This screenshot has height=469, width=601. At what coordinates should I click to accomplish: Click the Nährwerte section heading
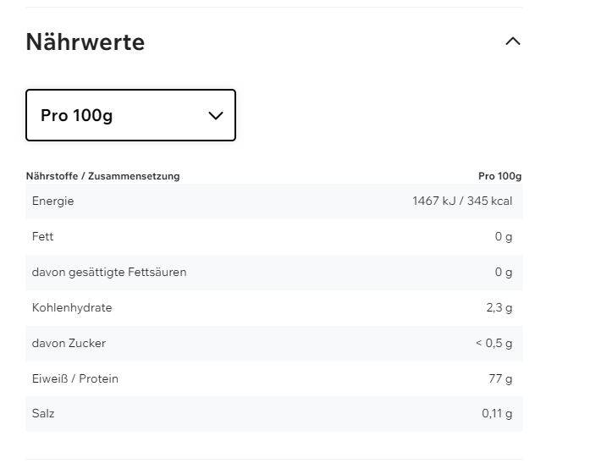(x=85, y=41)
